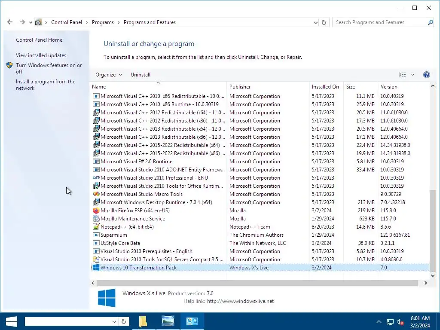Click the Control Panel address bar icon

click(38, 22)
